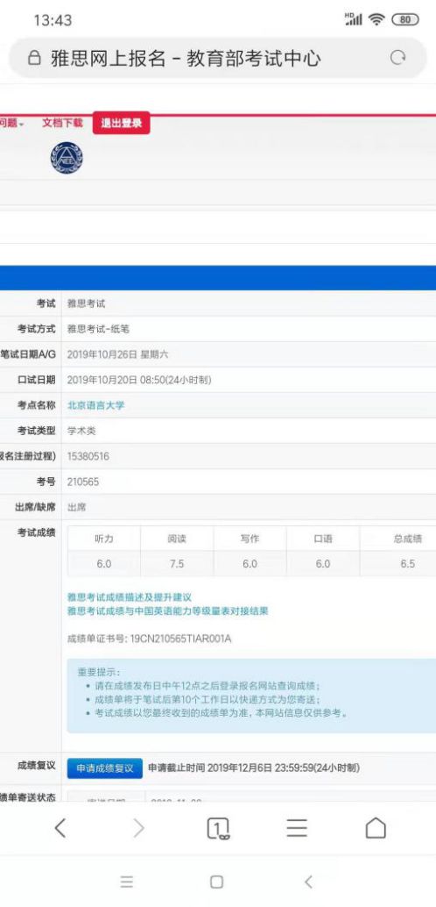Open the 文档下载 menu item
436x907 pixels.
coord(62,123)
